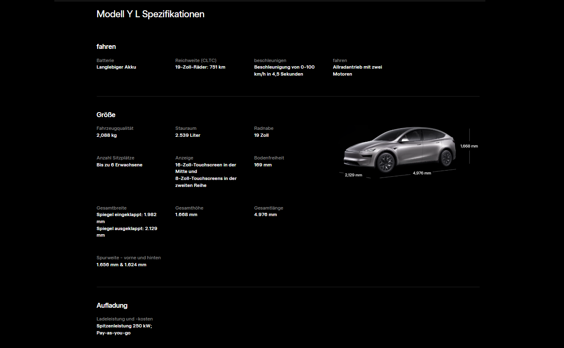Image resolution: width=564 pixels, height=348 pixels.
Task: Select the 'fahren' section heading
Action: pyautogui.click(x=106, y=46)
